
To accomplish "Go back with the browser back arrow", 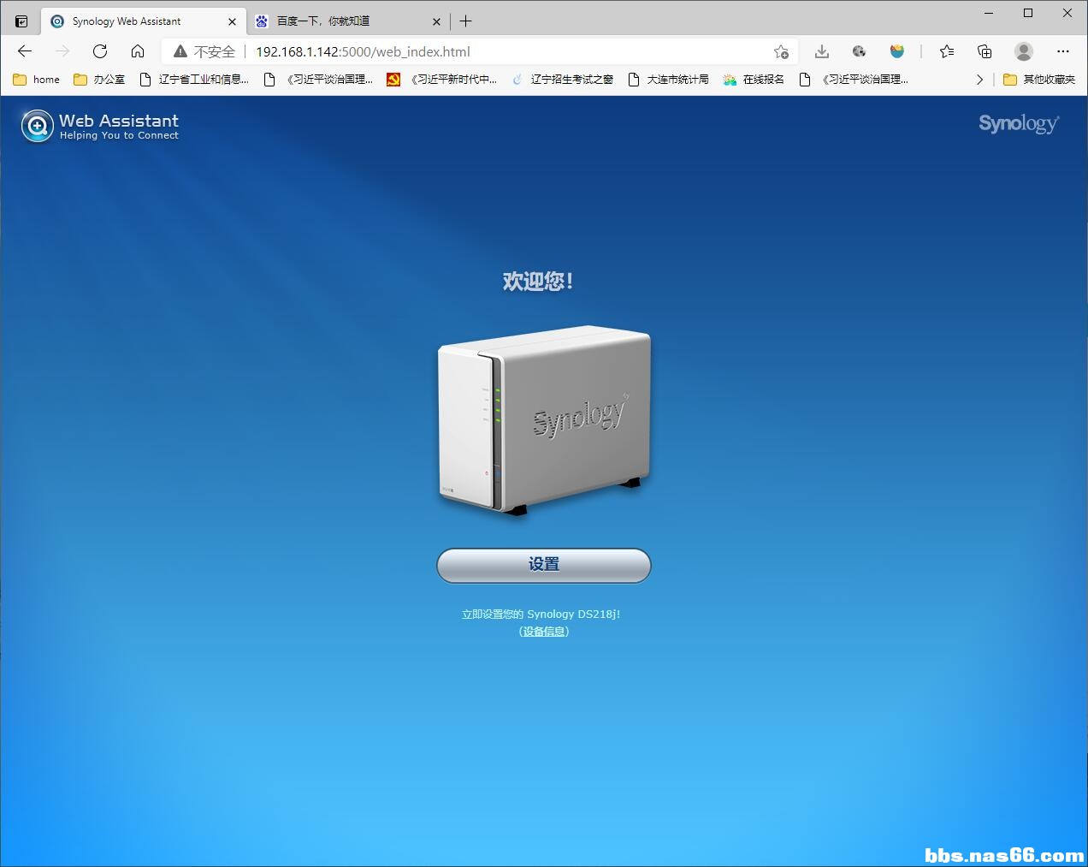I will coord(25,51).
